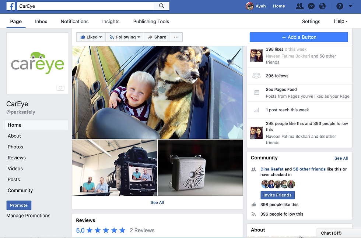Click the Reviews section heading

click(85, 220)
